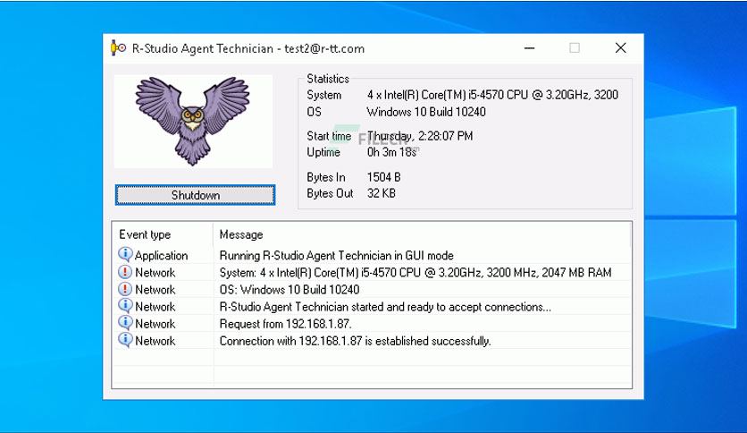
Task: Click the Uptime value '0h 3m 18s'
Action: [391, 152]
